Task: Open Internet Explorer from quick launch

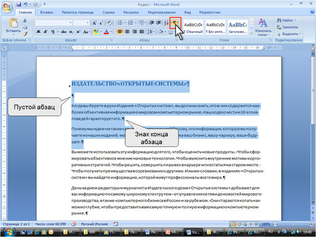Action: (37, 232)
